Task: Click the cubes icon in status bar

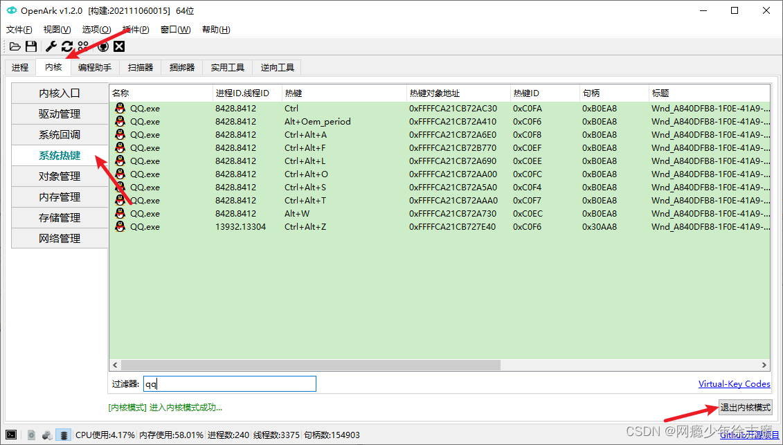Action: point(48,435)
